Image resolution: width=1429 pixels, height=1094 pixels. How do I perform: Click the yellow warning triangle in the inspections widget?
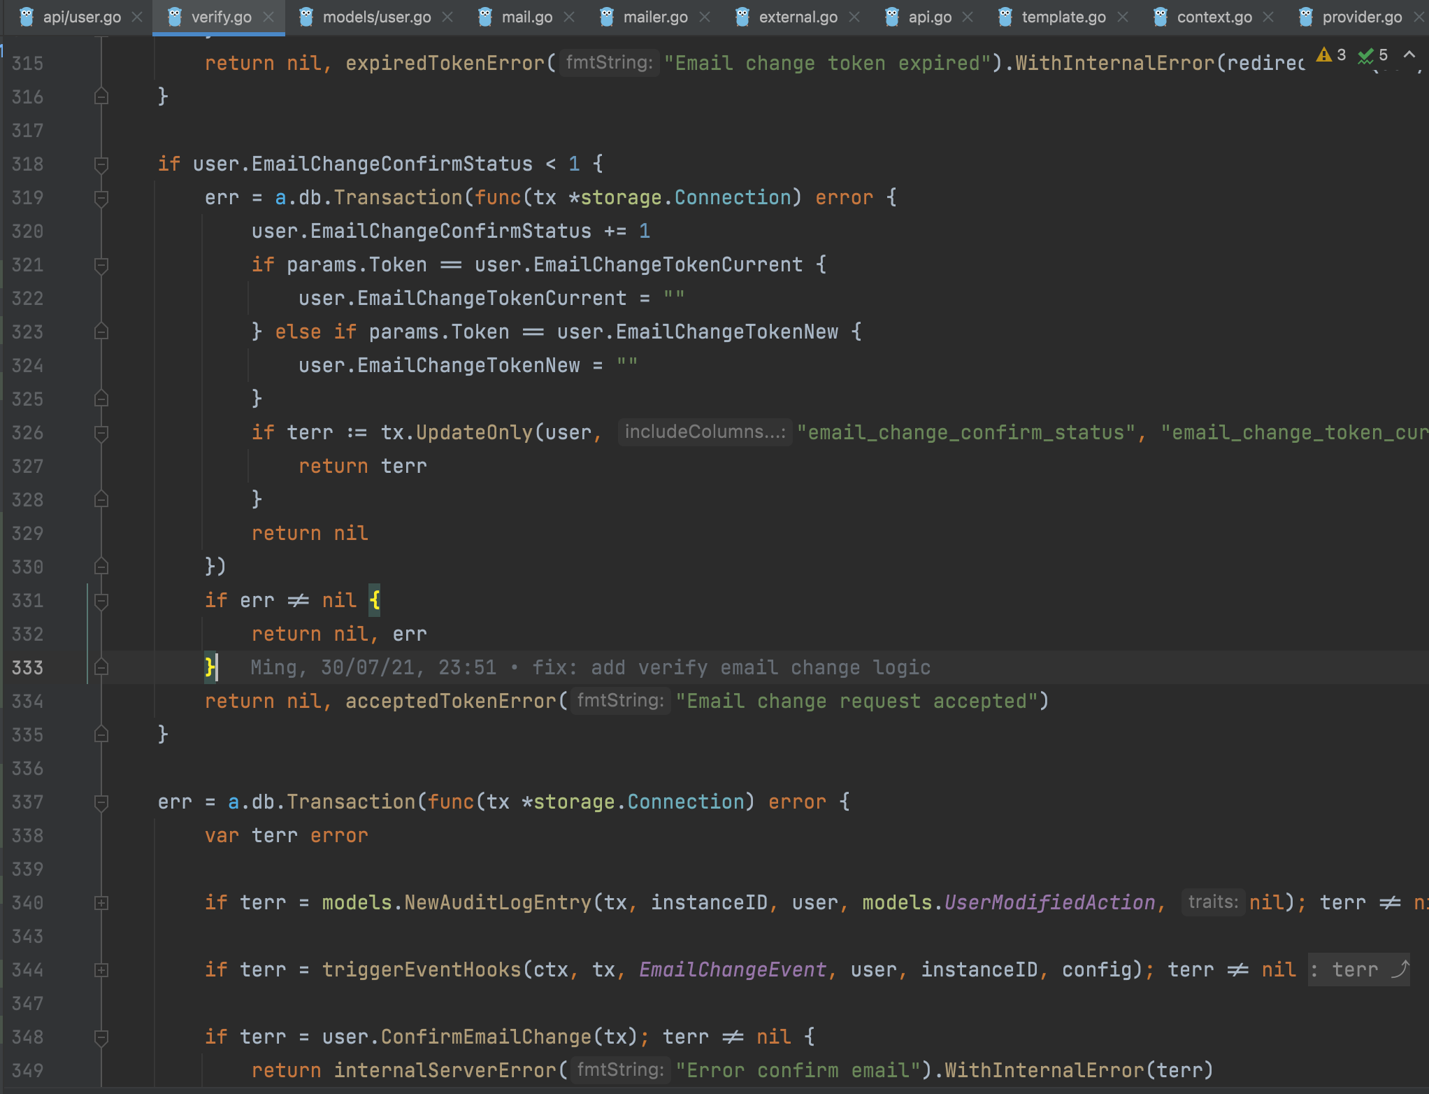tap(1325, 56)
